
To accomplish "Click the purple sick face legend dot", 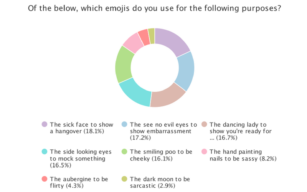I will click(45, 124).
